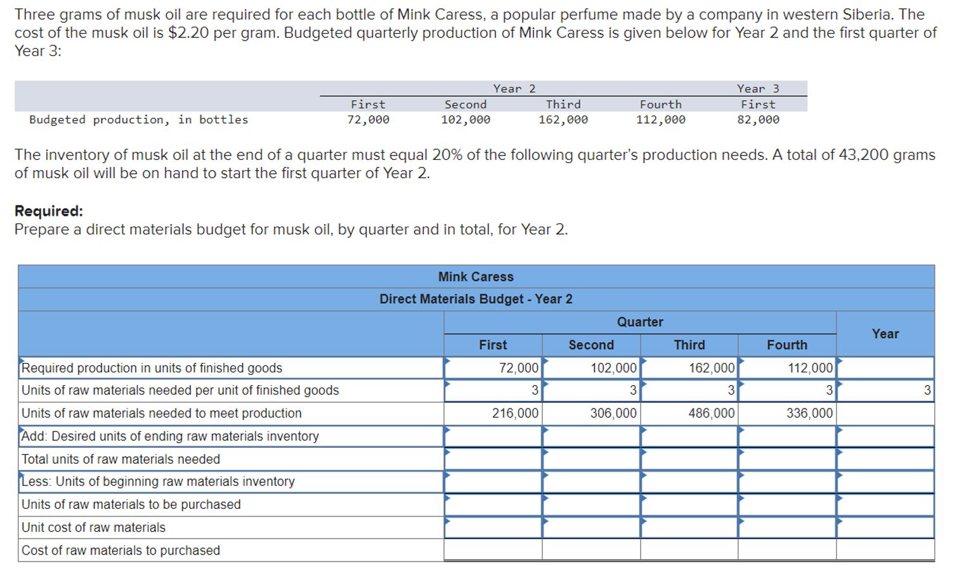This screenshot has height=571, width=959.
Task: Edit Third quarter materials per unit cell
Action: (689, 391)
